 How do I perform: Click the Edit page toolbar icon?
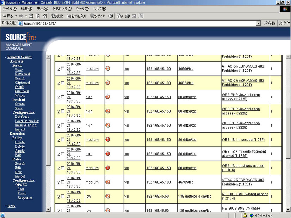[x=134, y=16]
